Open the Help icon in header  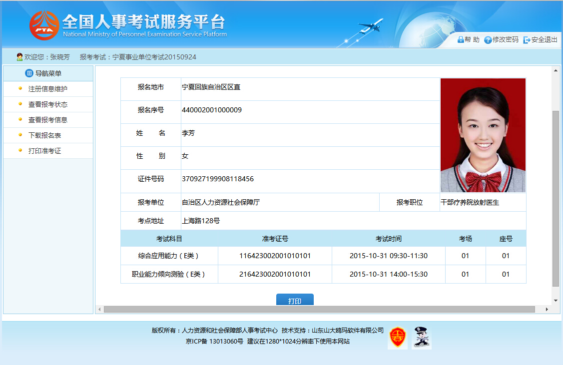[x=461, y=40]
